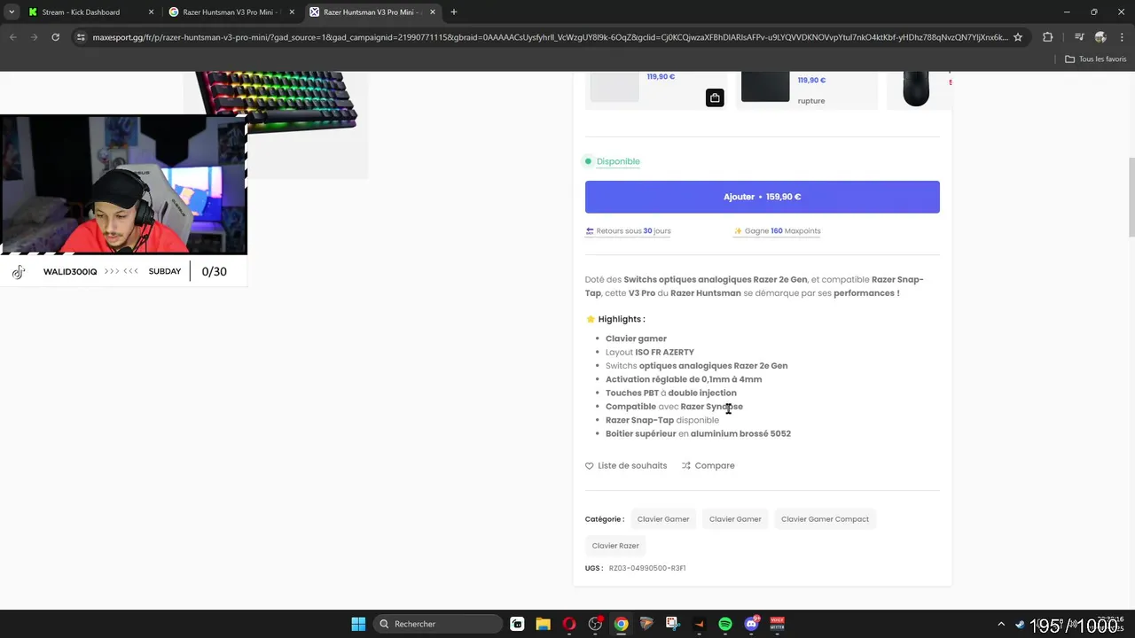
Task: Open the first Clavier Gamer category tag
Action: 663,519
